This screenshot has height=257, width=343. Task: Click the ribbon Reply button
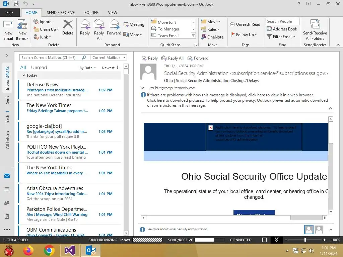point(85,27)
